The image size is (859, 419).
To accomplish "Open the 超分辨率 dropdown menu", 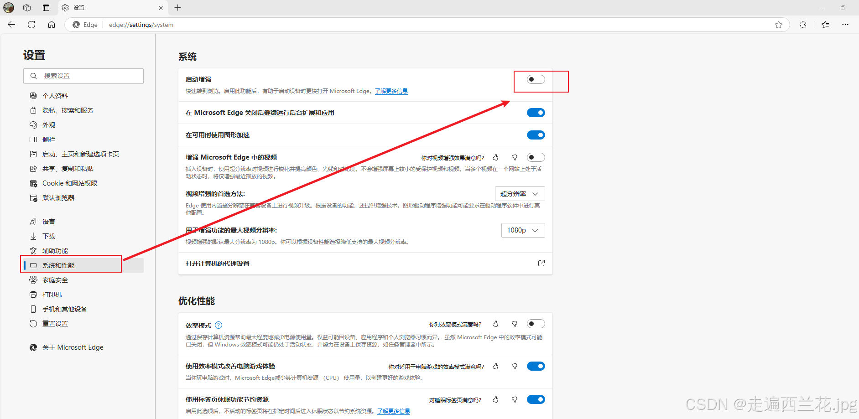I will pyautogui.click(x=520, y=193).
